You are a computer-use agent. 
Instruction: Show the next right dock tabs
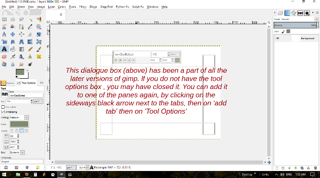point(313,13)
